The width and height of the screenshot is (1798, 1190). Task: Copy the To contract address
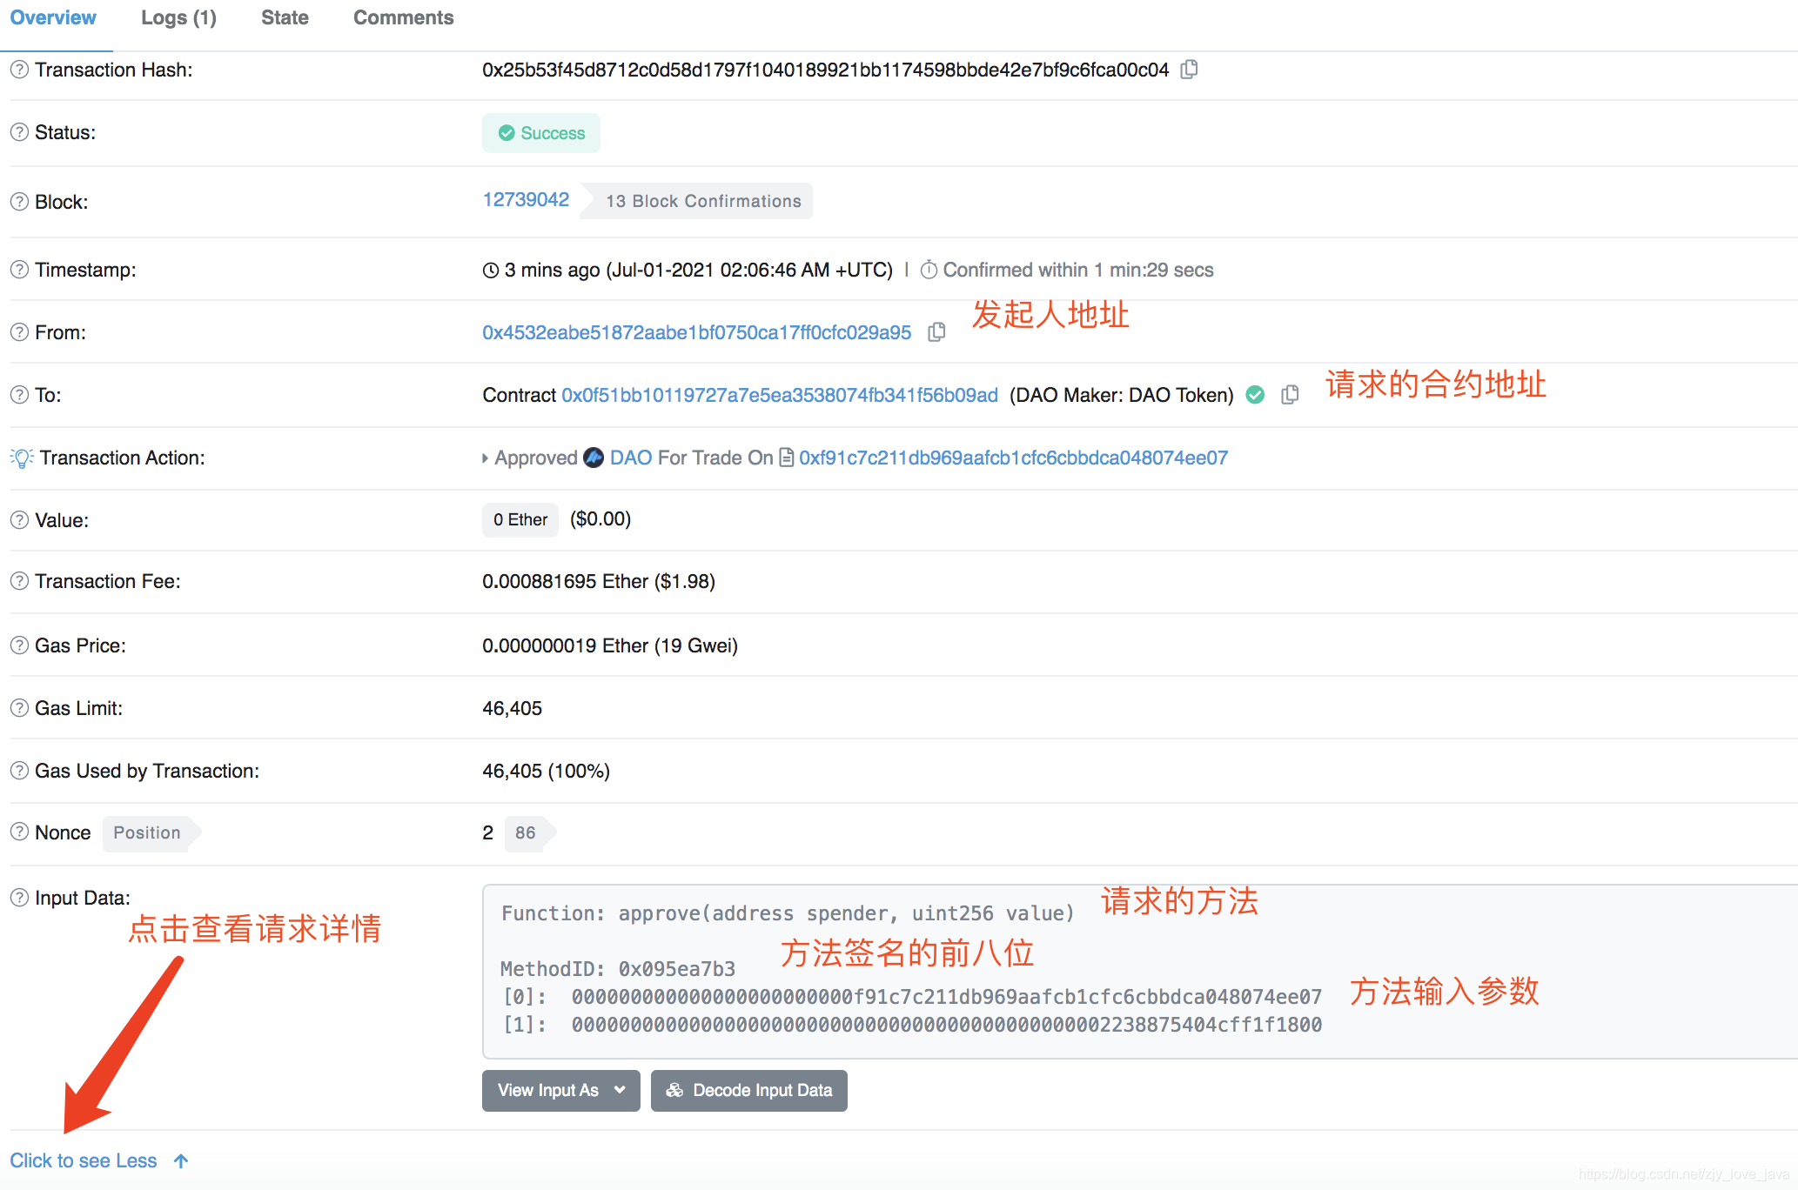click(1290, 395)
